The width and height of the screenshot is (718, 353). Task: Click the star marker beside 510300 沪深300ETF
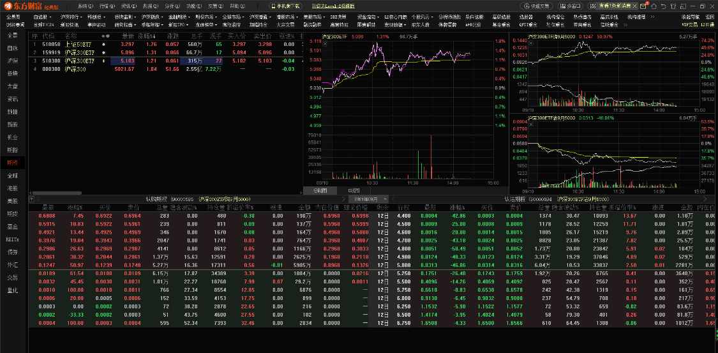(x=103, y=61)
